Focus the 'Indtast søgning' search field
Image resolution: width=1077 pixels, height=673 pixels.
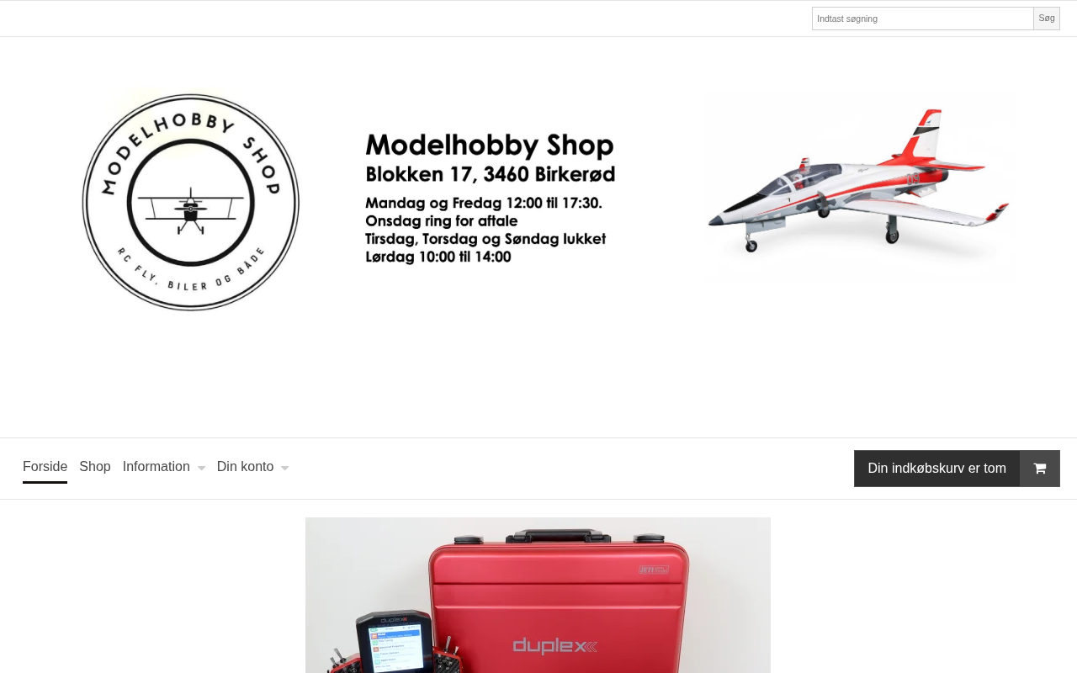point(923,19)
